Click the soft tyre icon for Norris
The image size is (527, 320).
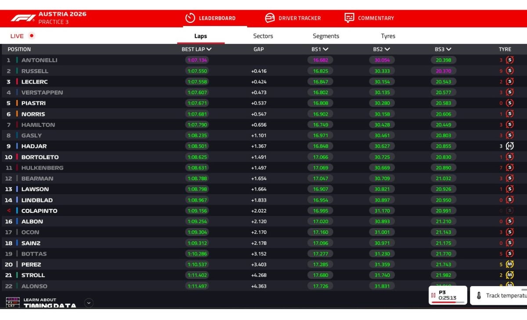509,114
